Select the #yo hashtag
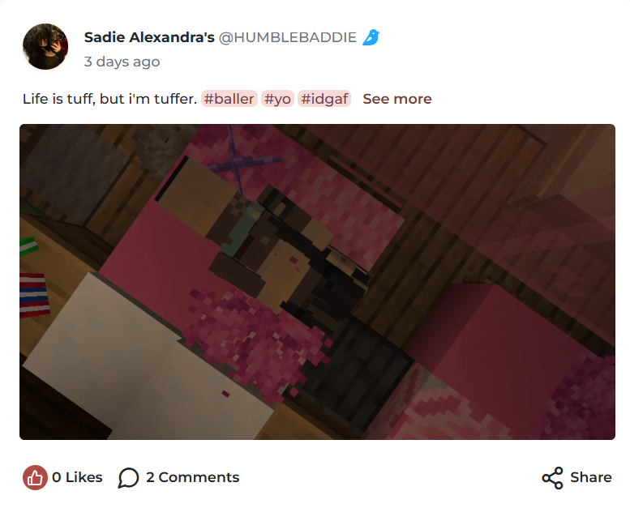 [277, 98]
